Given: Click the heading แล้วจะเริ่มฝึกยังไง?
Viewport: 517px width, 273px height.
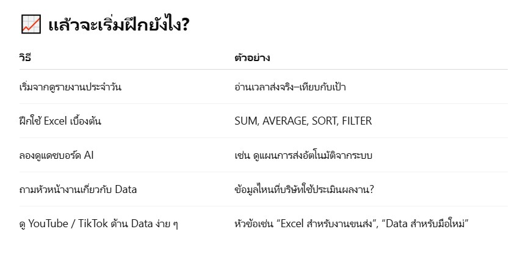Looking at the screenshot, I should click(118, 24).
